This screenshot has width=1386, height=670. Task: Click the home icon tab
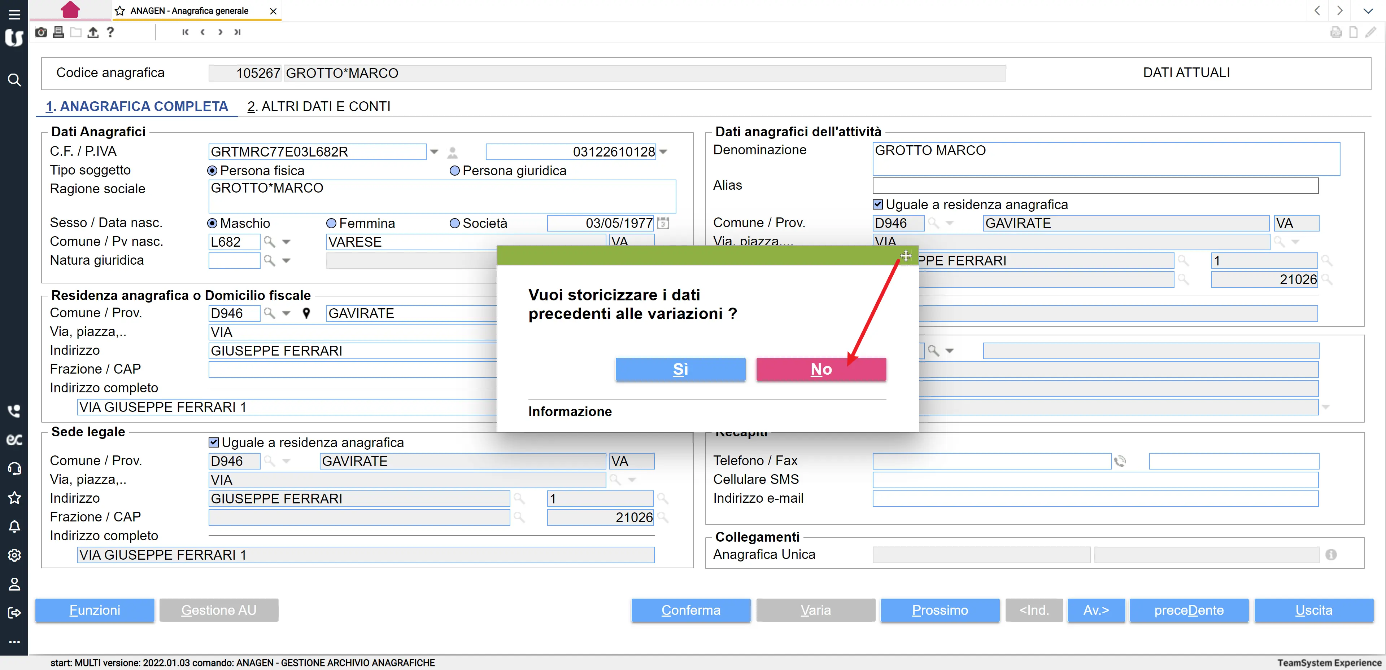click(70, 10)
